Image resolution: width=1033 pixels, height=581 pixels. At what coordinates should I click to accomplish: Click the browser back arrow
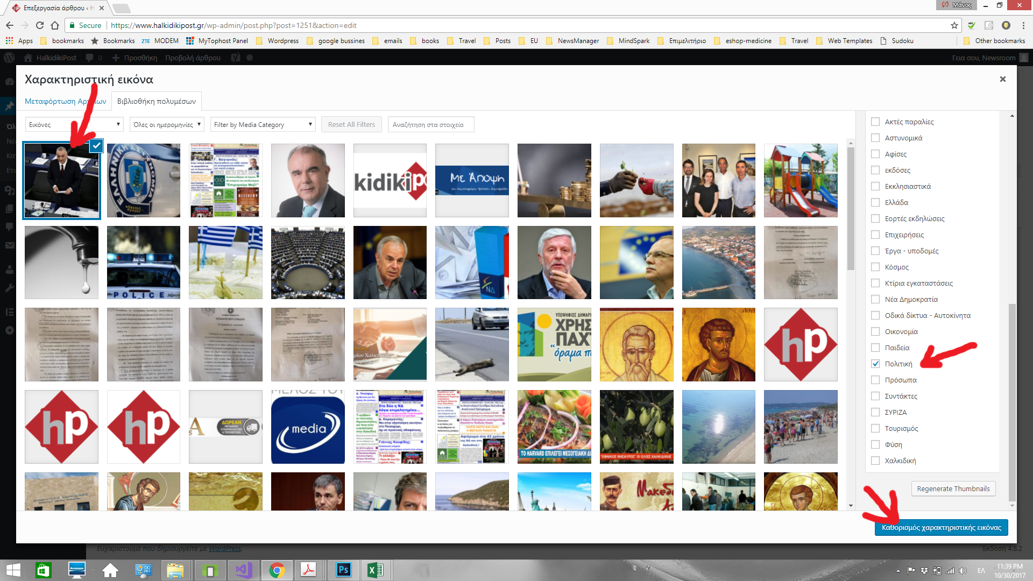pyautogui.click(x=10, y=25)
